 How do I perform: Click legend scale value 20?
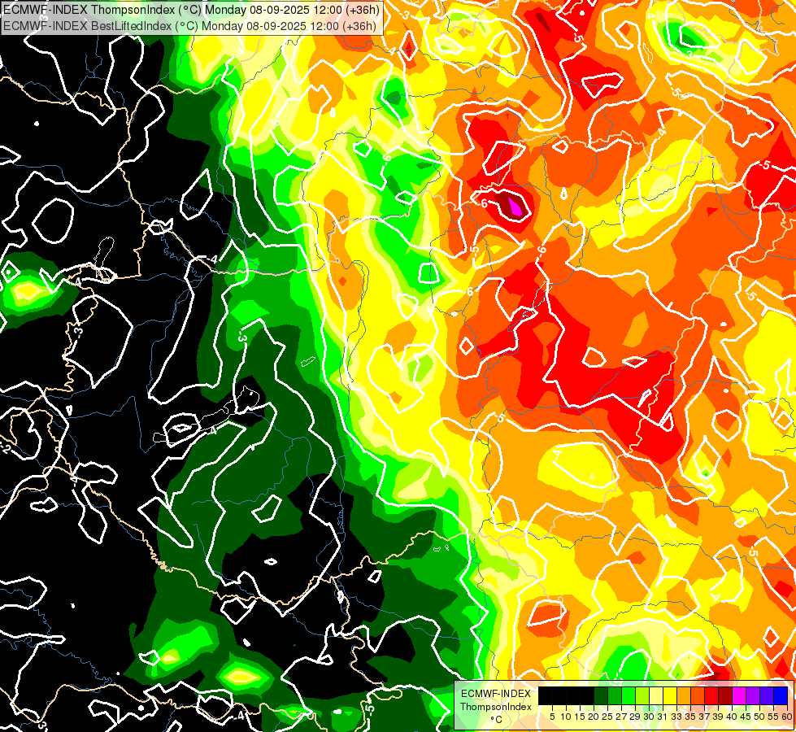point(594,717)
